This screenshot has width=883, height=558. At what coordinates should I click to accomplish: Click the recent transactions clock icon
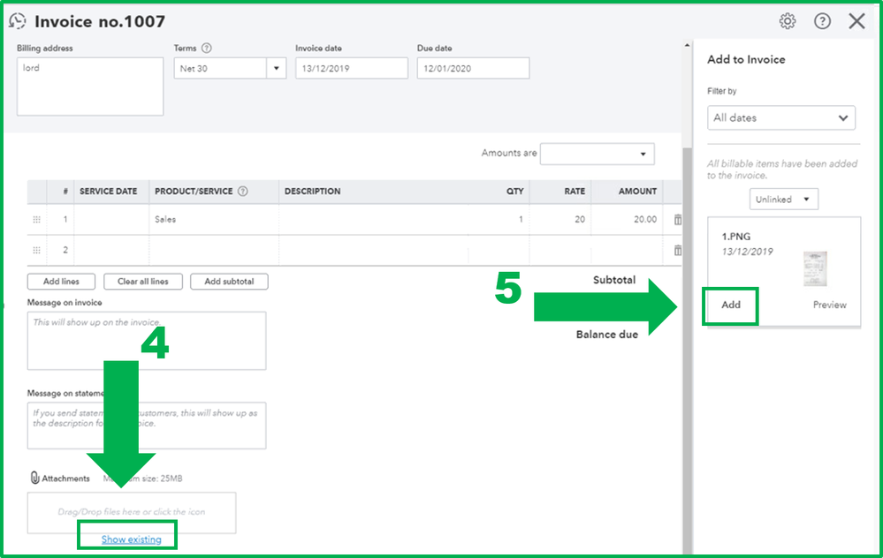(x=18, y=21)
